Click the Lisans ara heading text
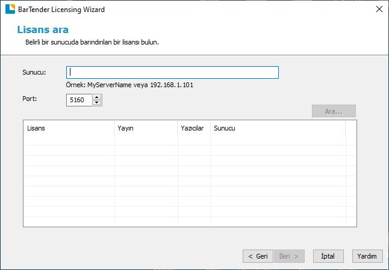The width and height of the screenshot is (389, 270). point(43,29)
